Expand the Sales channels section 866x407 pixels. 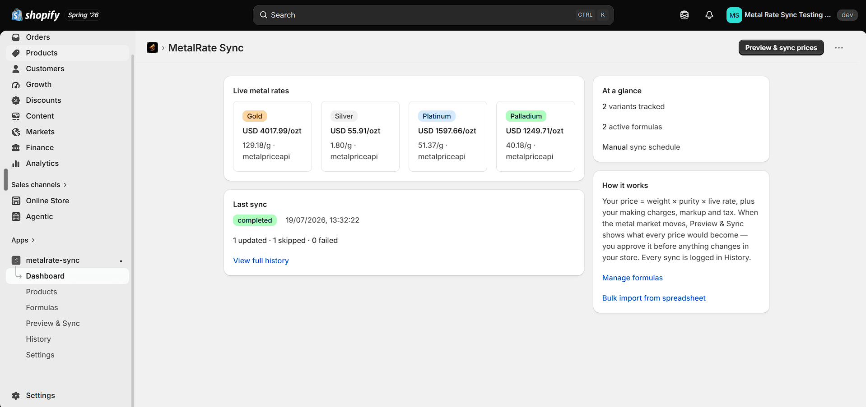click(x=39, y=184)
